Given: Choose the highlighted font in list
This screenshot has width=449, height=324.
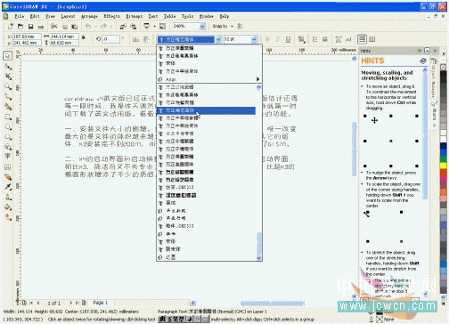Looking at the screenshot, I should 207,110.
